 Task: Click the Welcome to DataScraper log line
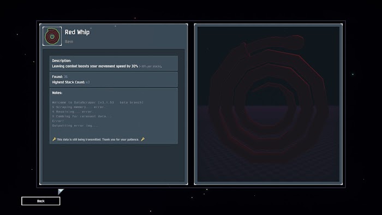tap(98, 103)
